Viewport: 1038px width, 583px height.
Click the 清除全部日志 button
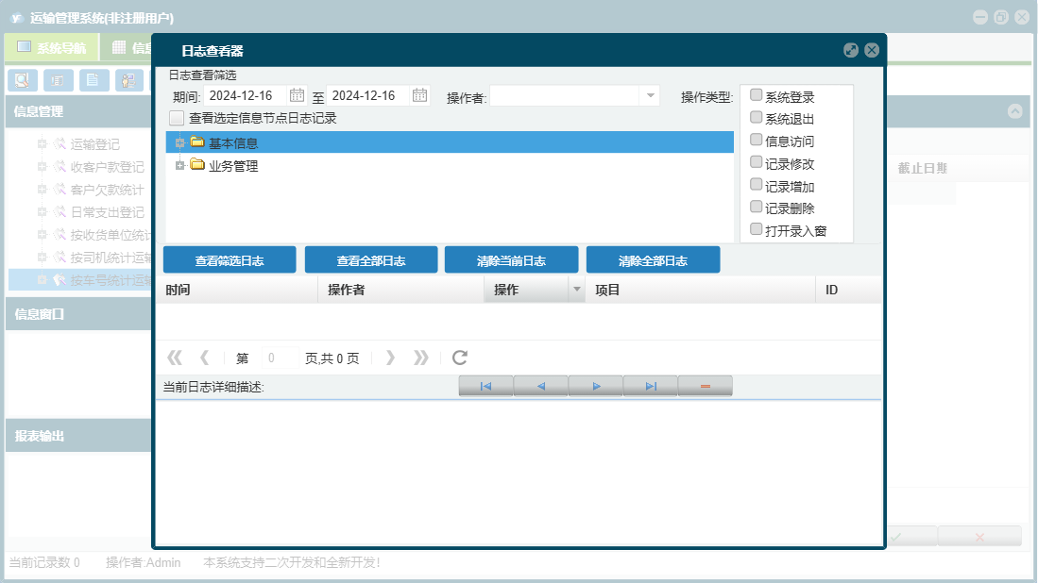click(653, 259)
